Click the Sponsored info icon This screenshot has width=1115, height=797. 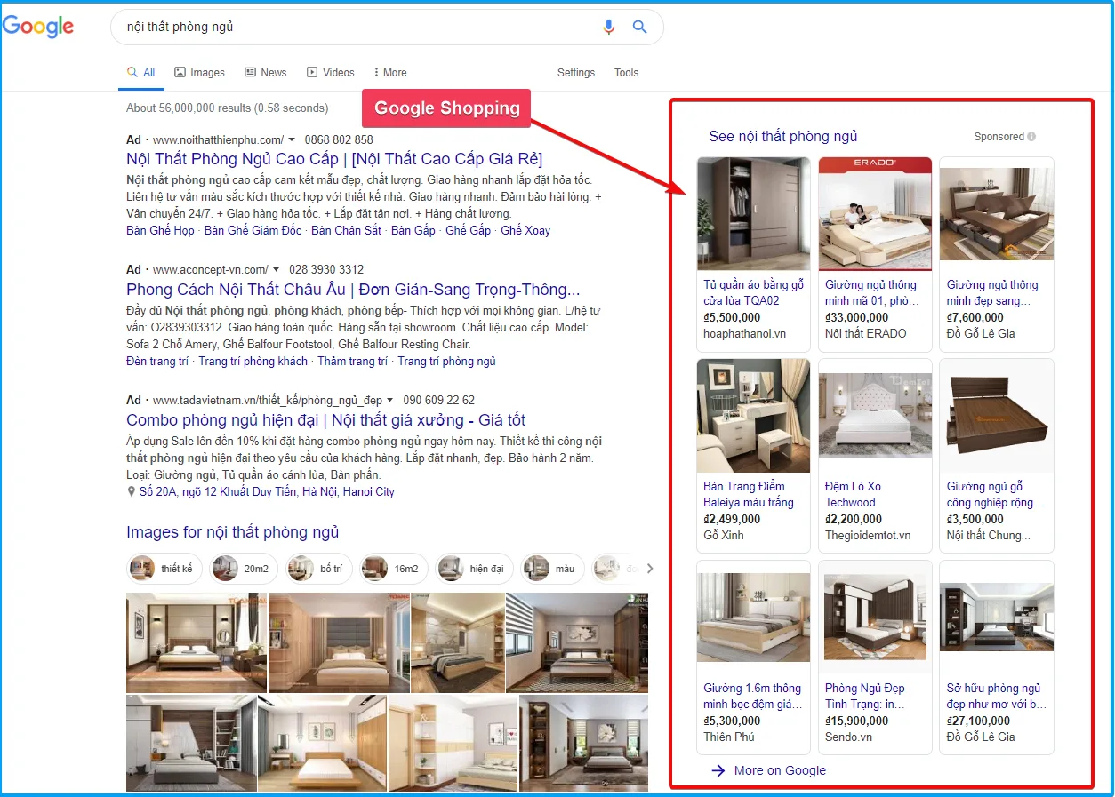click(x=1031, y=137)
